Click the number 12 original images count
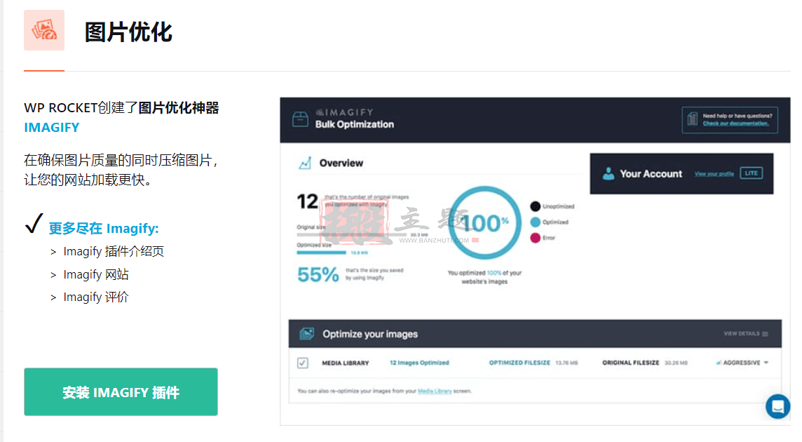This screenshot has height=442, width=802. pyautogui.click(x=307, y=201)
